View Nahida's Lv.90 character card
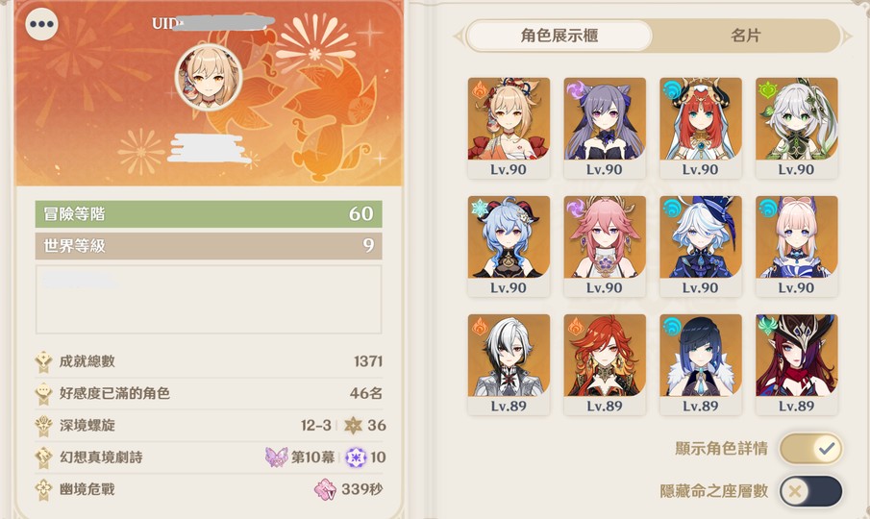The height and width of the screenshot is (519, 870). [796, 128]
